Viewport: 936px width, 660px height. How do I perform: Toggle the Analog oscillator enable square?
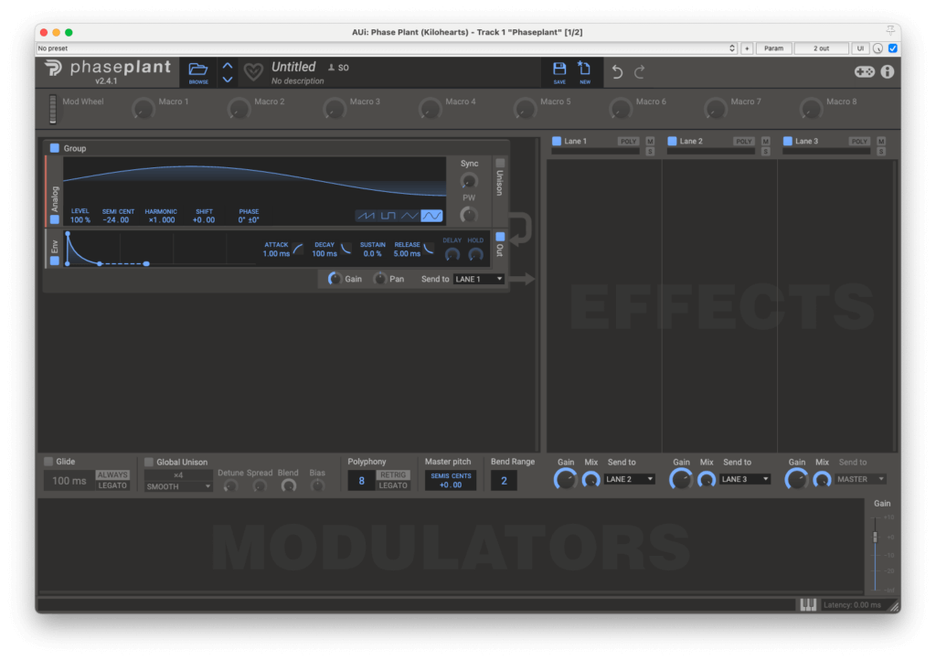54,219
